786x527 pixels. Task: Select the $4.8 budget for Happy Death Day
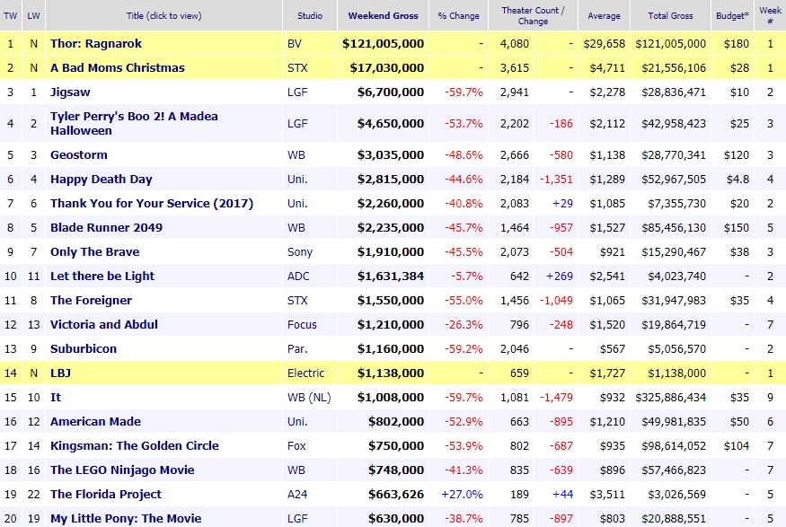coord(737,180)
